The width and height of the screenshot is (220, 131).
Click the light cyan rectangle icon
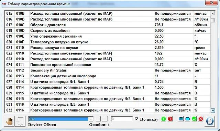188,119
